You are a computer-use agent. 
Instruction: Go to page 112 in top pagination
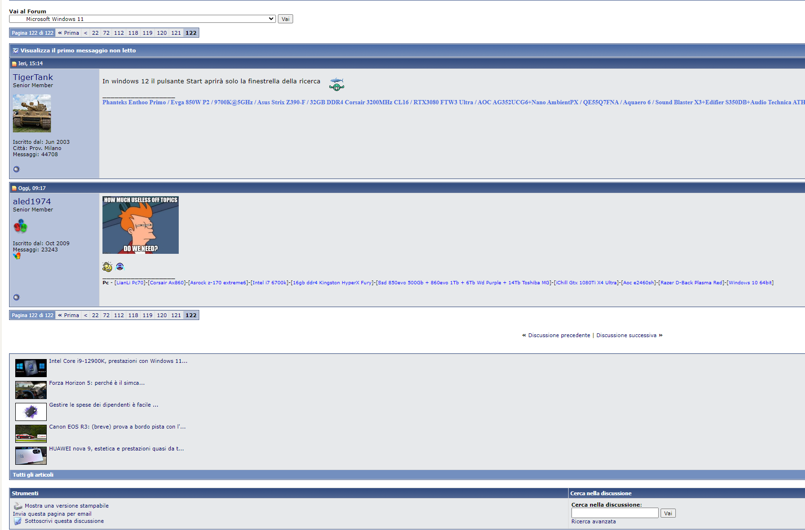point(119,33)
